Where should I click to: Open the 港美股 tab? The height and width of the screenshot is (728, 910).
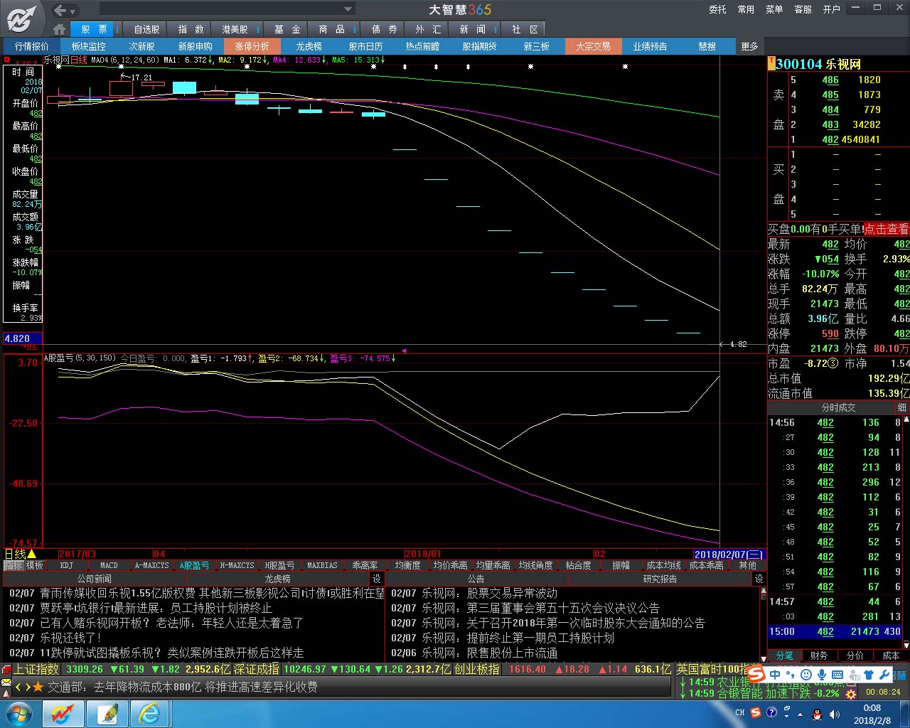point(235,29)
